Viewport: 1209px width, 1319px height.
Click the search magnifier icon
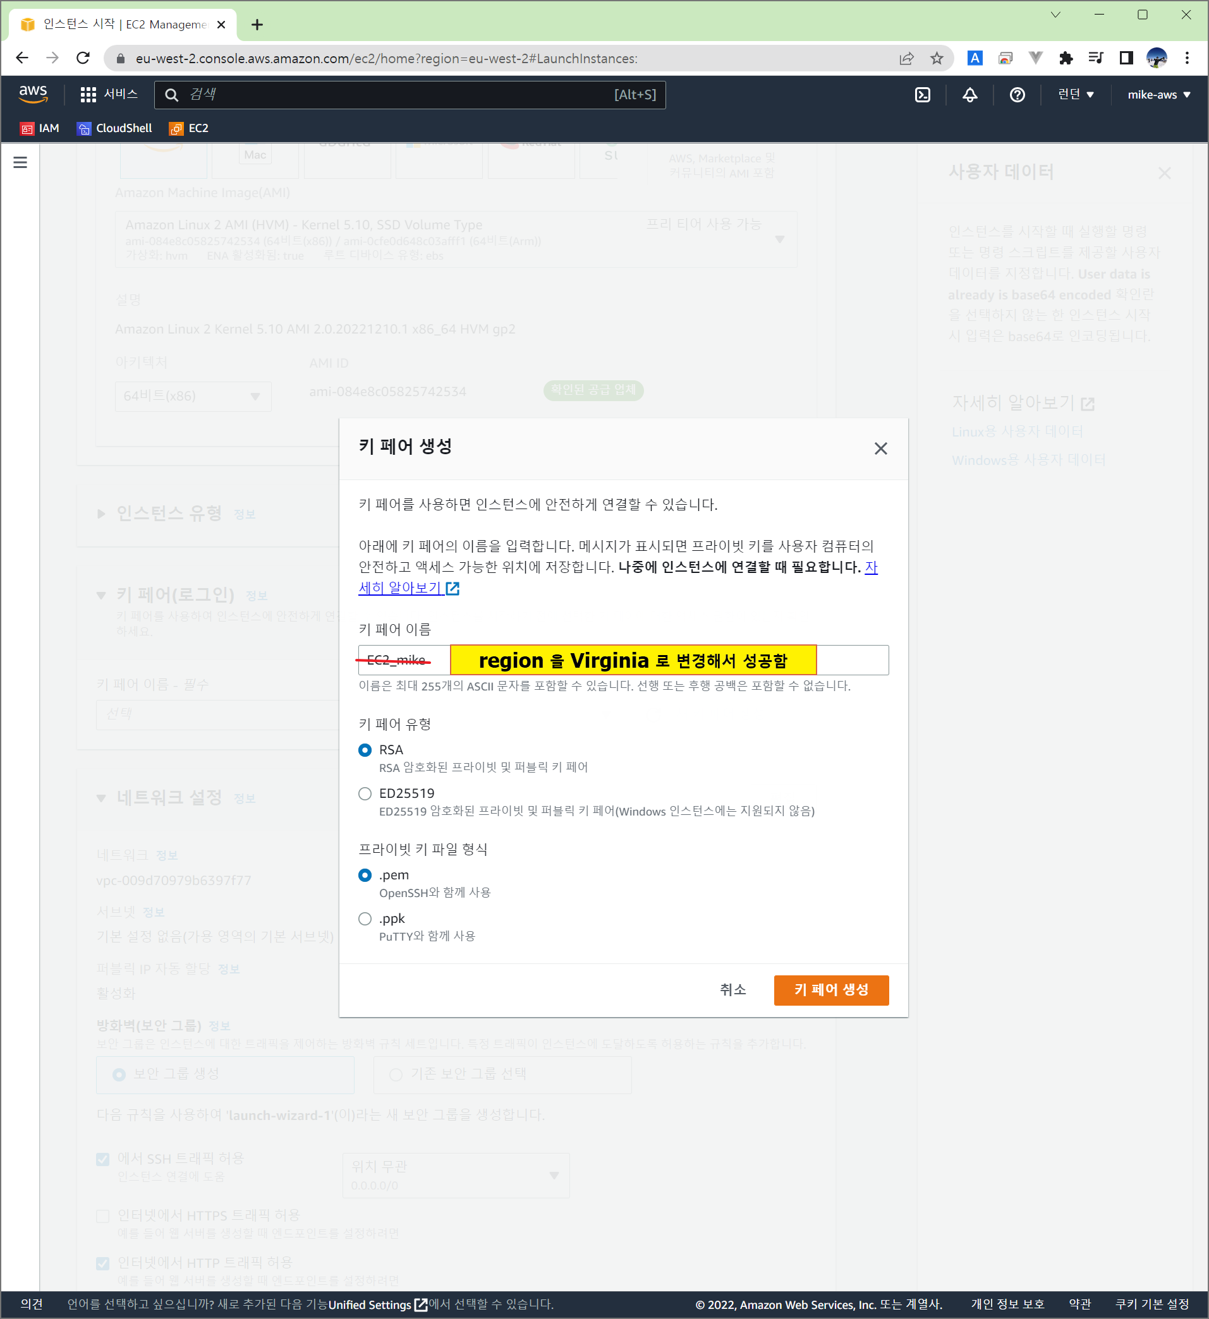click(171, 95)
